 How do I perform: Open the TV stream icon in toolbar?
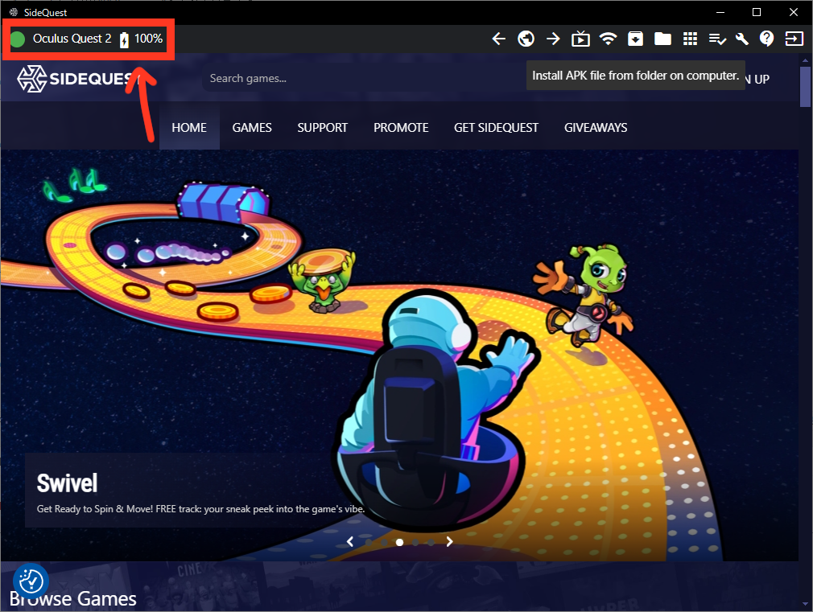tap(580, 39)
